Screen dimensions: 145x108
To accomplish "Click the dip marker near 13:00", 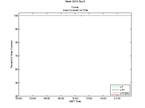I will [x=81, y=16].
